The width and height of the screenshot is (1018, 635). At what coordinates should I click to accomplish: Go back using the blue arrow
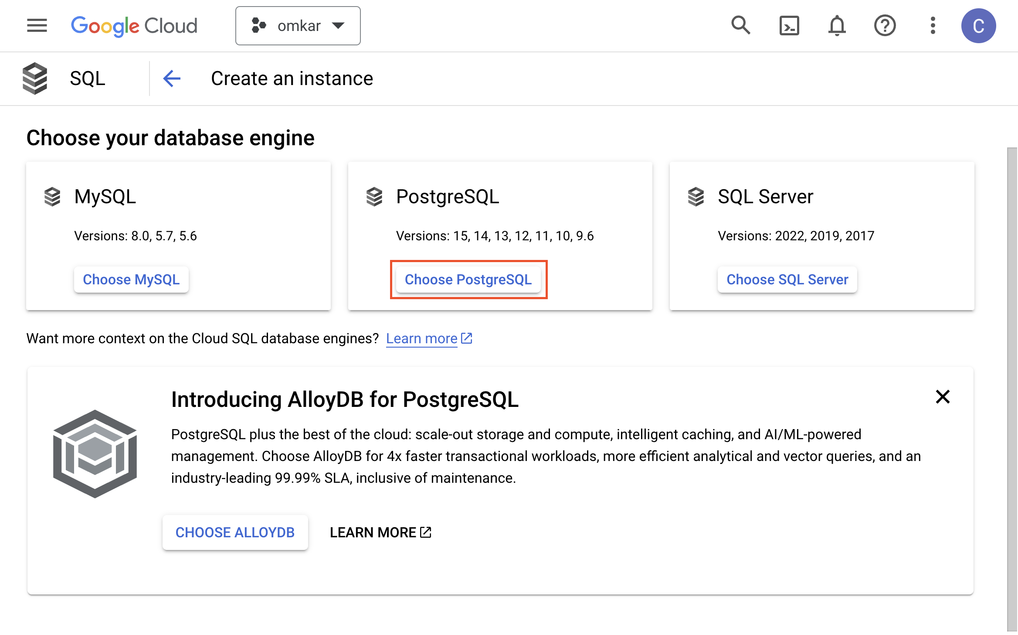coord(172,79)
